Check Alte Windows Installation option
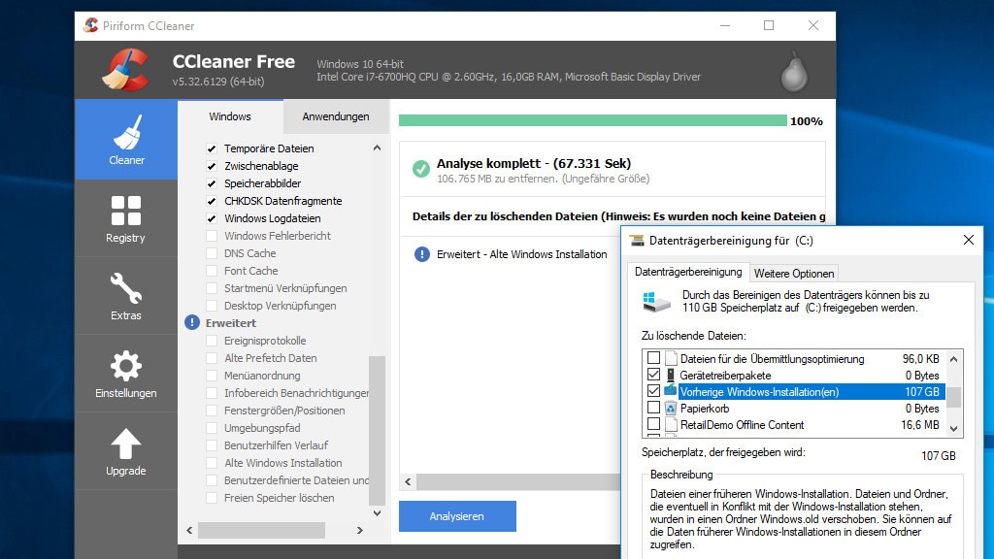Viewport: 994px width, 559px height. [212, 463]
